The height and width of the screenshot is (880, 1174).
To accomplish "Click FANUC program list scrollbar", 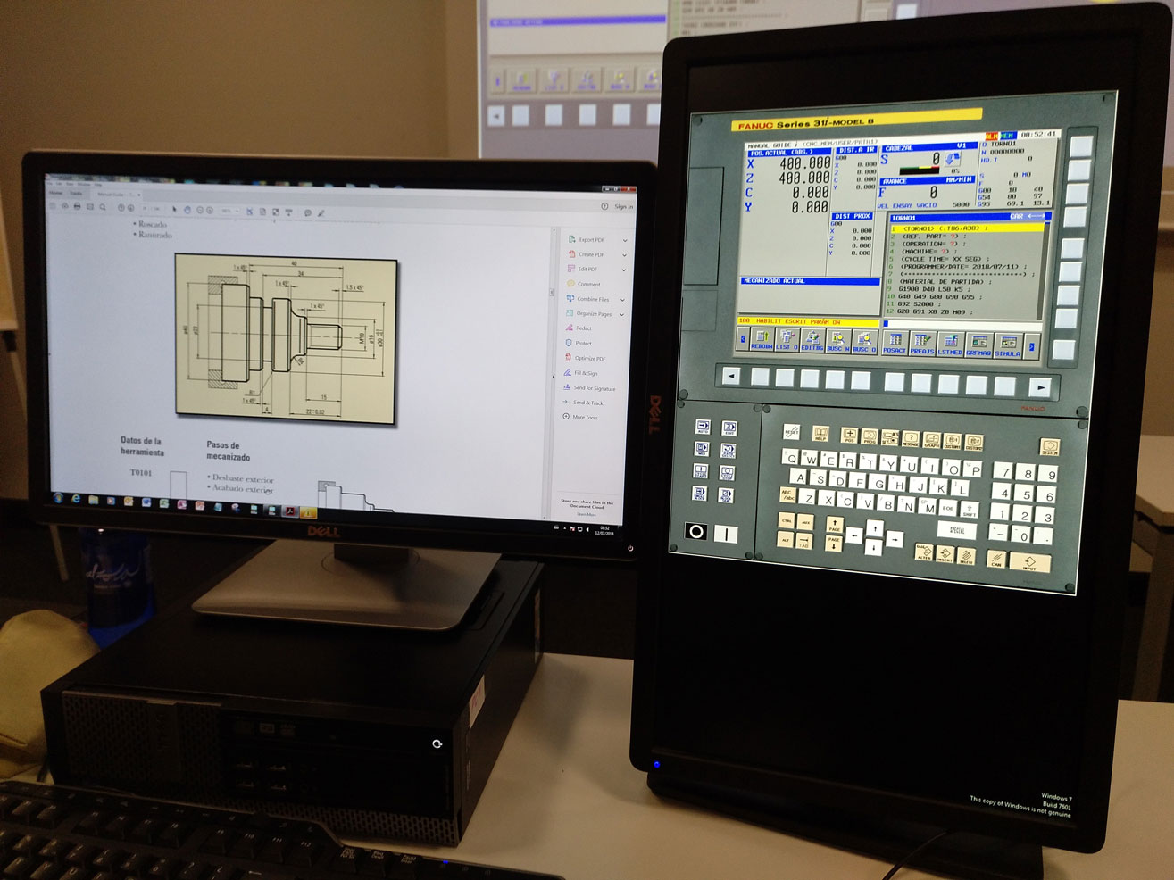I will (x=1042, y=272).
